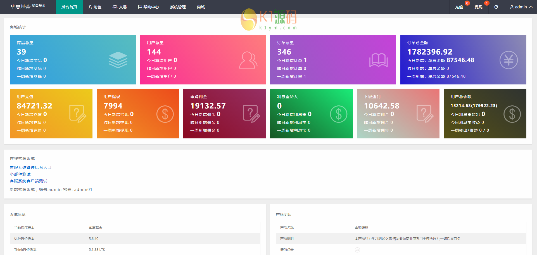Click the question-note icon in 用户充值 card
Image resolution: width=537 pixels, height=255 pixels.
tap(78, 114)
